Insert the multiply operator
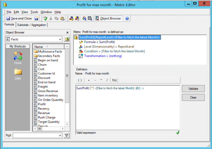This screenshot has height=149, width=212. click(101, 80)
